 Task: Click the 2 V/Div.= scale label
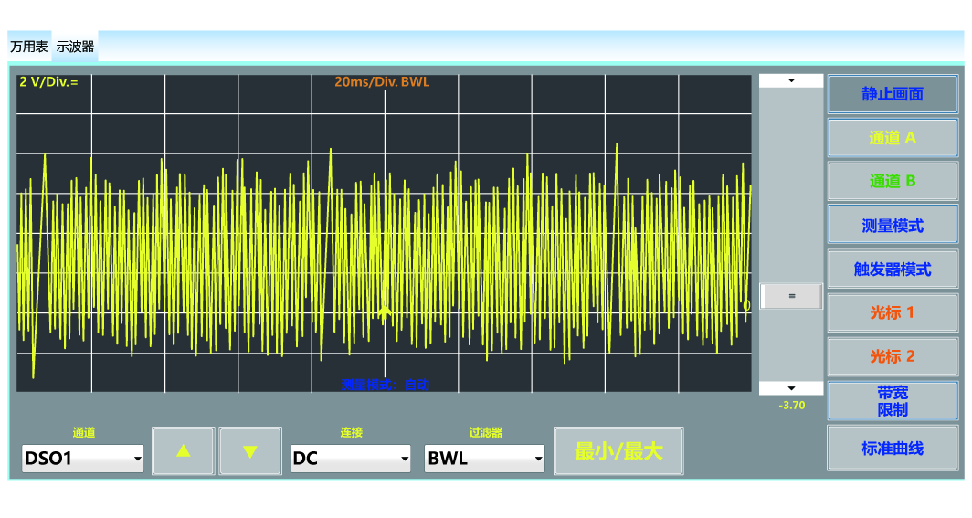click(x=49, y=82)
